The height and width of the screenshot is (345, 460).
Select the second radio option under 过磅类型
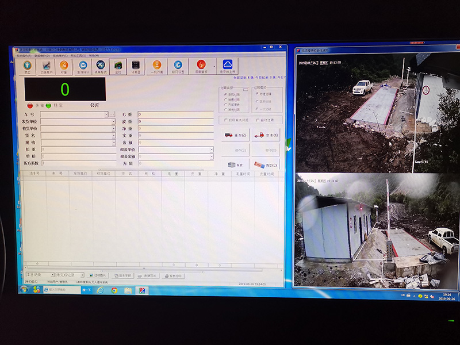tap(226, 99)
